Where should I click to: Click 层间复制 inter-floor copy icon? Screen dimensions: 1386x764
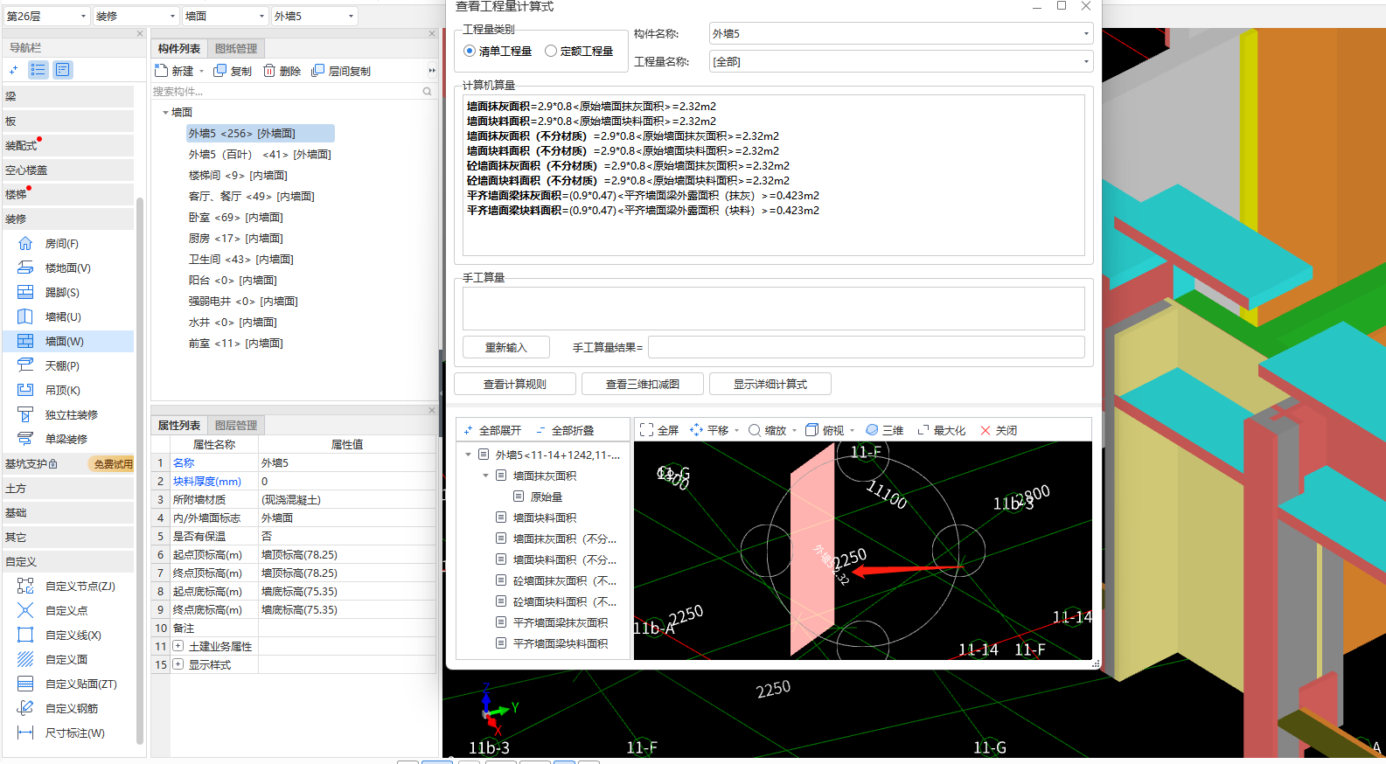pyautogui.click(x=317, y=71)
